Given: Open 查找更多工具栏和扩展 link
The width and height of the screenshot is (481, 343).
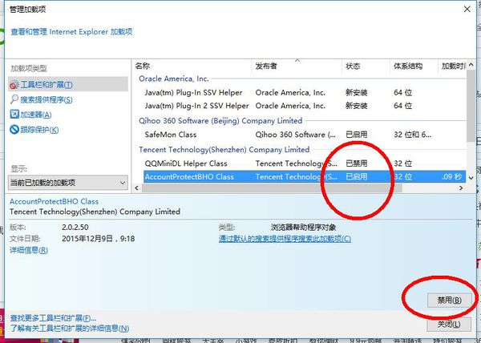Looking at the screenshot, I should [x=60, y=319].
